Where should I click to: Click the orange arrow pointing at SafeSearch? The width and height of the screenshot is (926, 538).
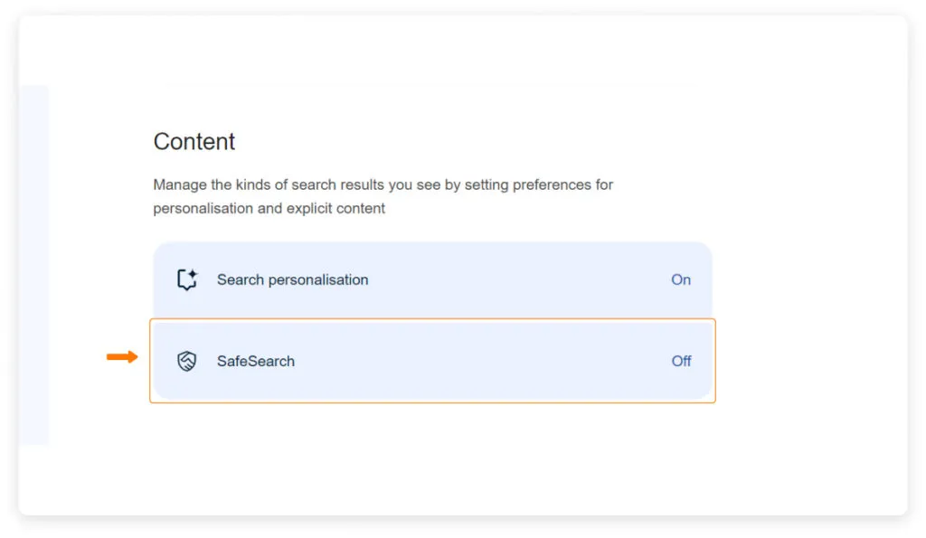(x=122, y=356)
